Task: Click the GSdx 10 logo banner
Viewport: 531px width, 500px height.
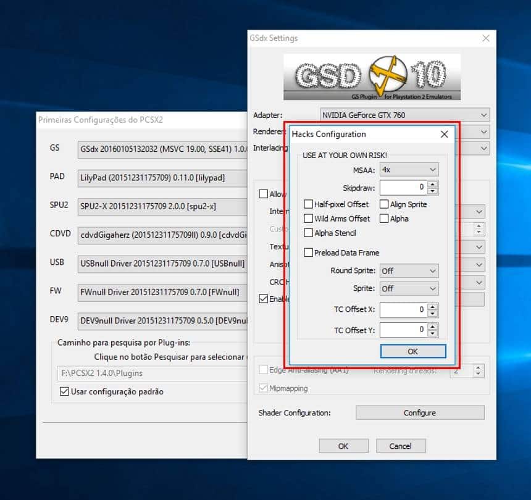Action: click(372, 77)
